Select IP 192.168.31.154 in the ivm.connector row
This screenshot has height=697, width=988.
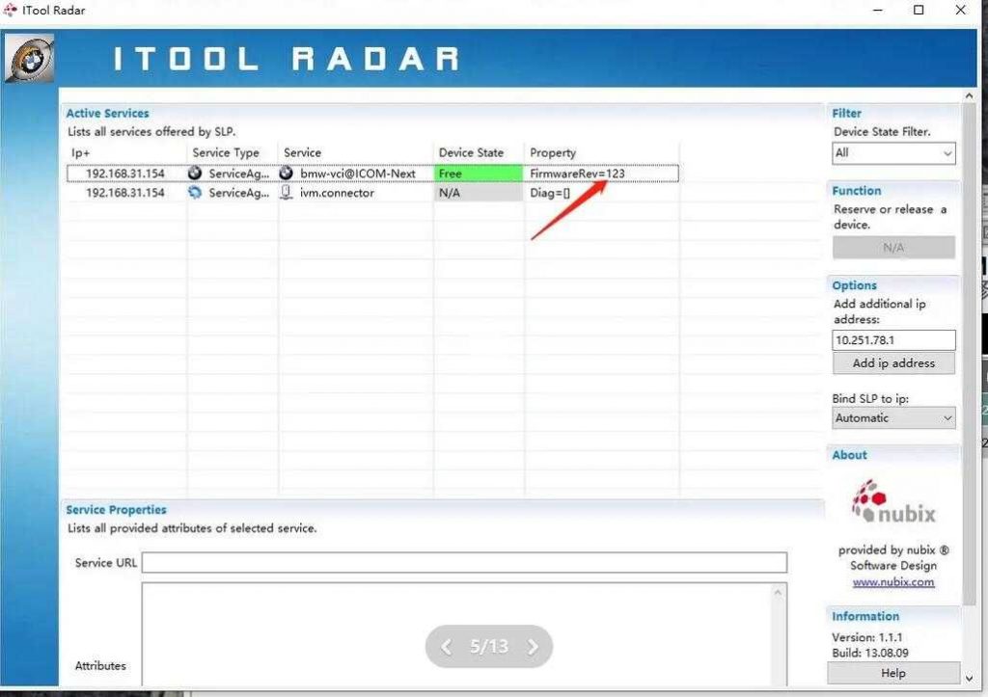click(x=125, y=193)
